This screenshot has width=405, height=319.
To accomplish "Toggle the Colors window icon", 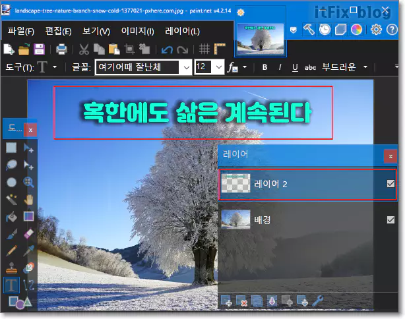I will pos(356,30).
